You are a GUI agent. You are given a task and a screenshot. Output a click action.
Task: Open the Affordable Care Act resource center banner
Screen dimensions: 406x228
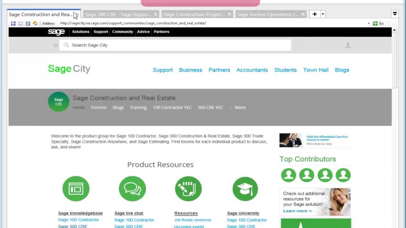tap(315, 140)
